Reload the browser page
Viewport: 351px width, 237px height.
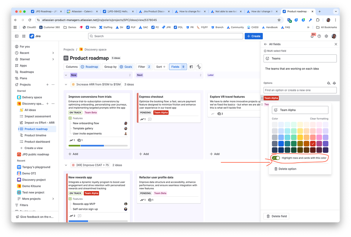[30, 20]
